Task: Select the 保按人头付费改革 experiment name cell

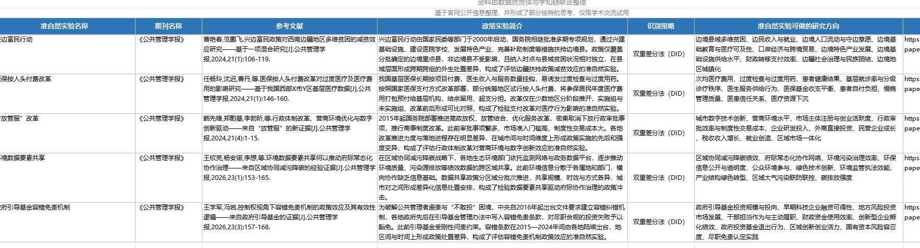Action: coord(67,94)
